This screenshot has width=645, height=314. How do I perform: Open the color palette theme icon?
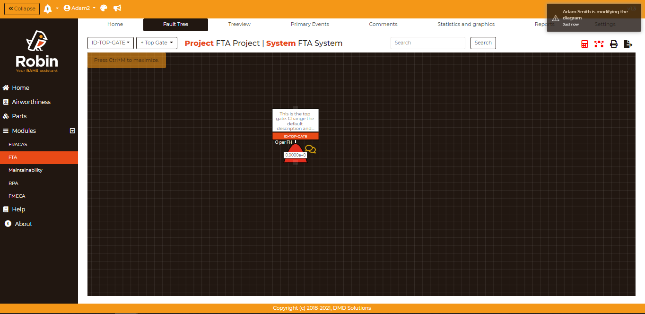104,9
